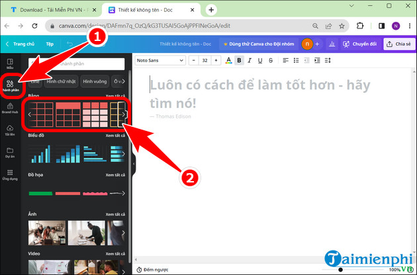The height and width of the screenshot is (275, 417).
Task: Reload the browser page
Action: (34, 26)
